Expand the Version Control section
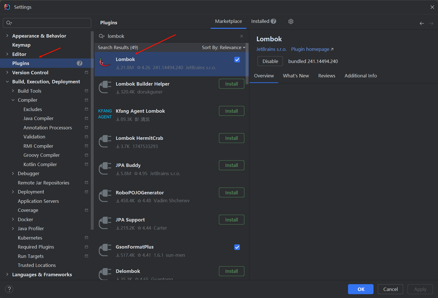 pyautogui.click(x=7, y=72)
